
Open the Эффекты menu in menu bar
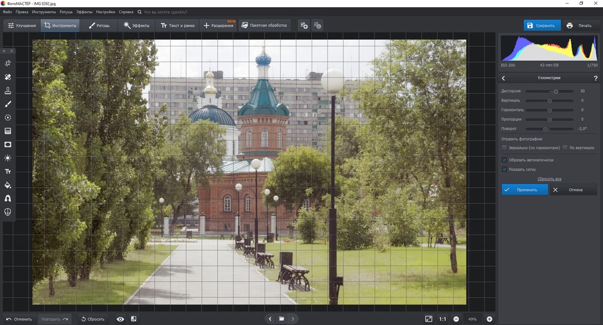click(x=84, y=11)
